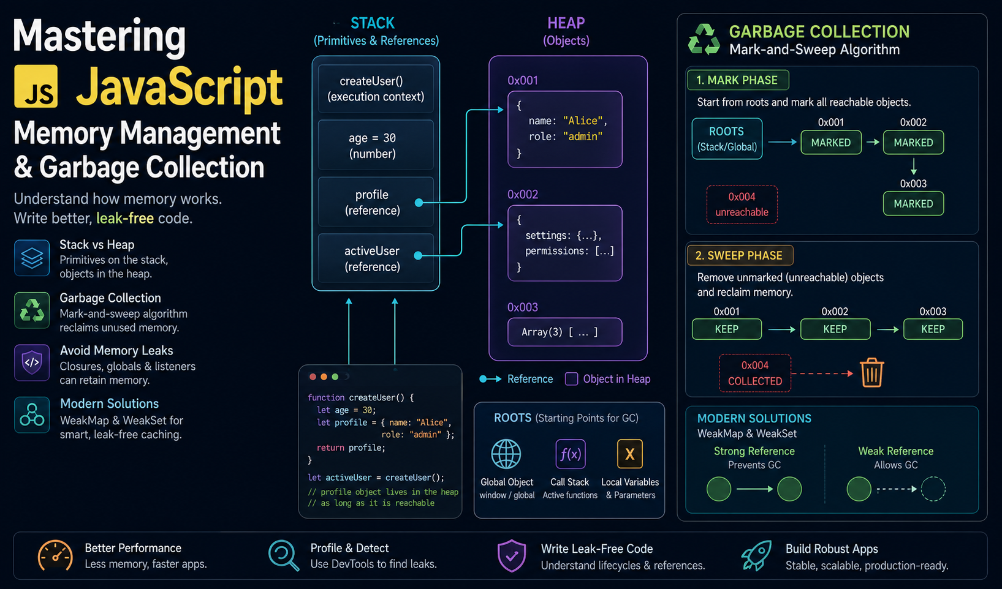Click the activeUser (reference) stack box
Screen dimensions: 1002x589
[376, 258]
